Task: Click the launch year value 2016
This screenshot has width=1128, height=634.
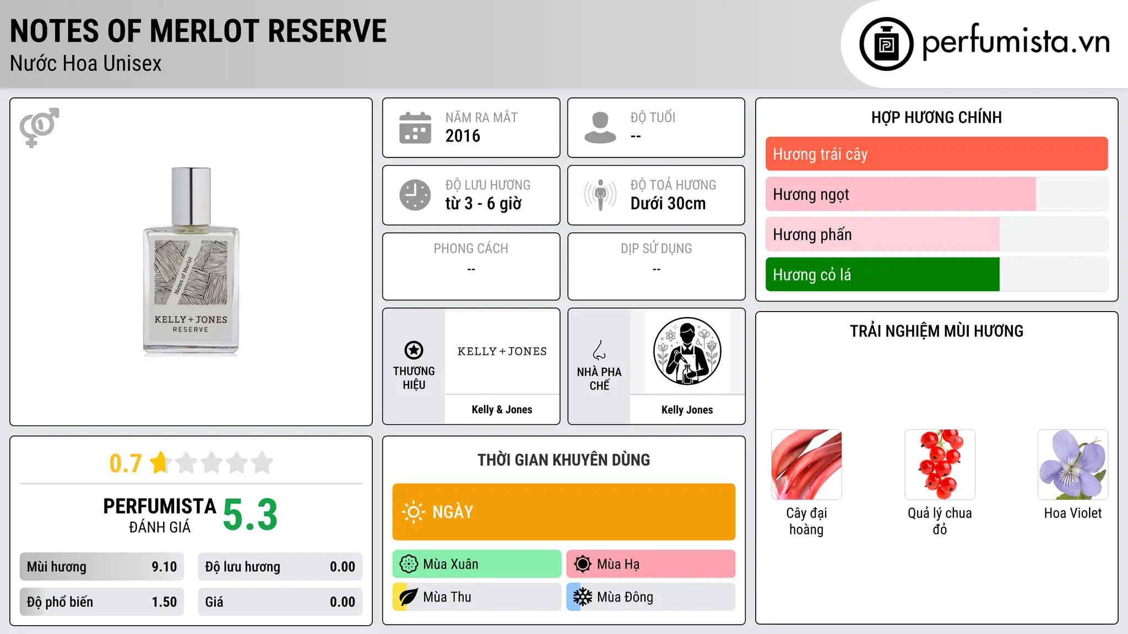Action: (x=463, y=136)
